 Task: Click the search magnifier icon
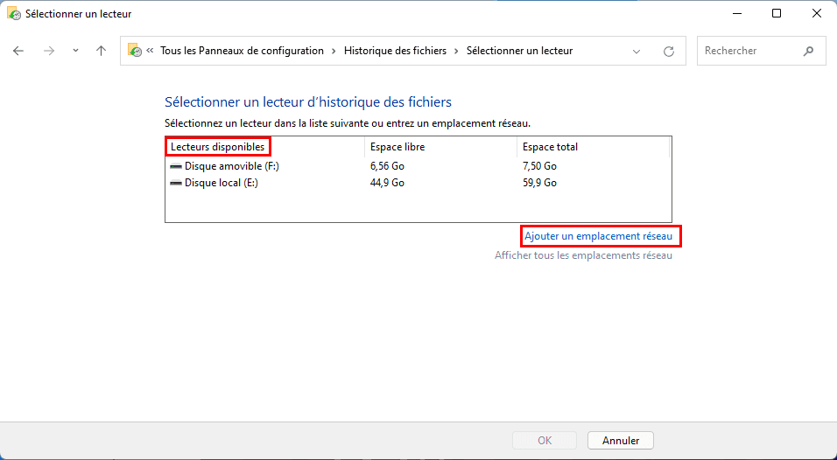pos(808,51)
